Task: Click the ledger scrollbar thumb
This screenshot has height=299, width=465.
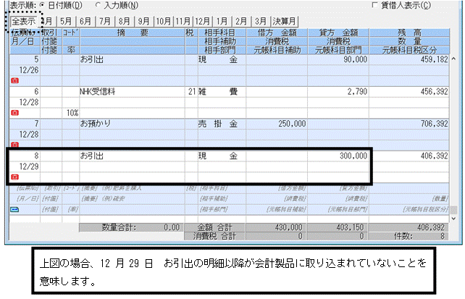Action: tap(453, 210)
